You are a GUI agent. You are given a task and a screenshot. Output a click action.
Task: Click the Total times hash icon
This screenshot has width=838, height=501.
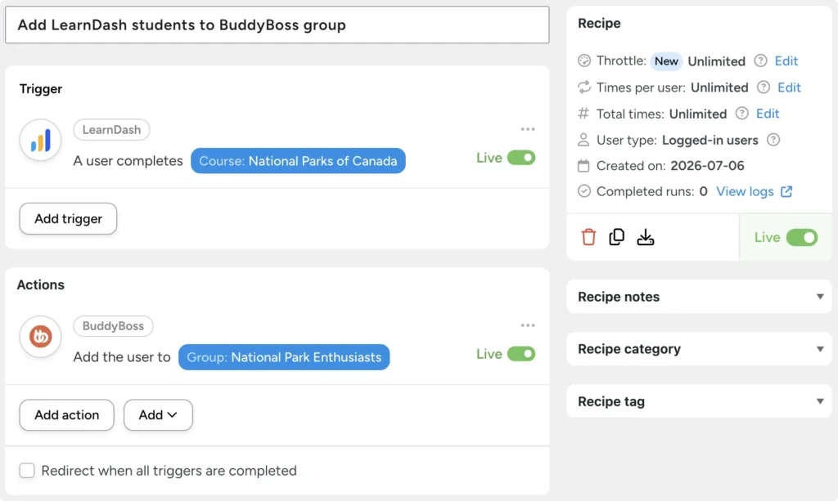click(583, 113)
